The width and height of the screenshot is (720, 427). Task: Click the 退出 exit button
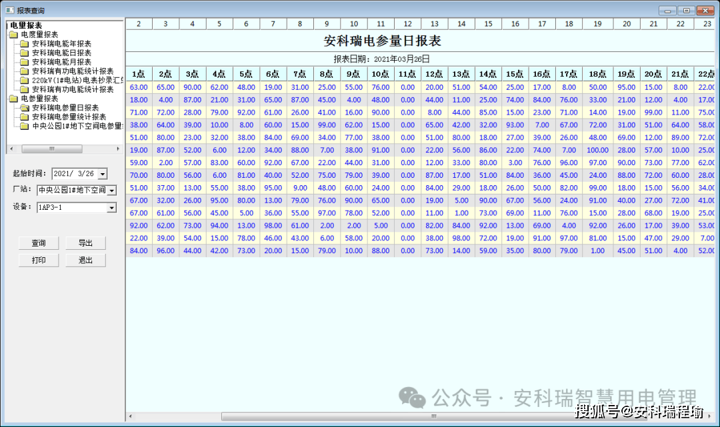click(85, 260)
